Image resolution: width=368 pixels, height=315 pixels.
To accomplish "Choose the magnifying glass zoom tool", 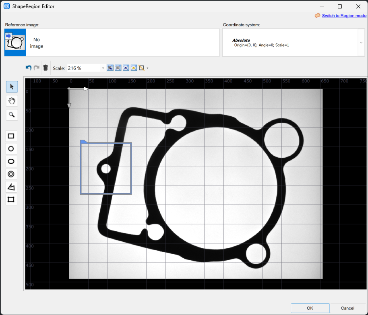I will (12, 115).
